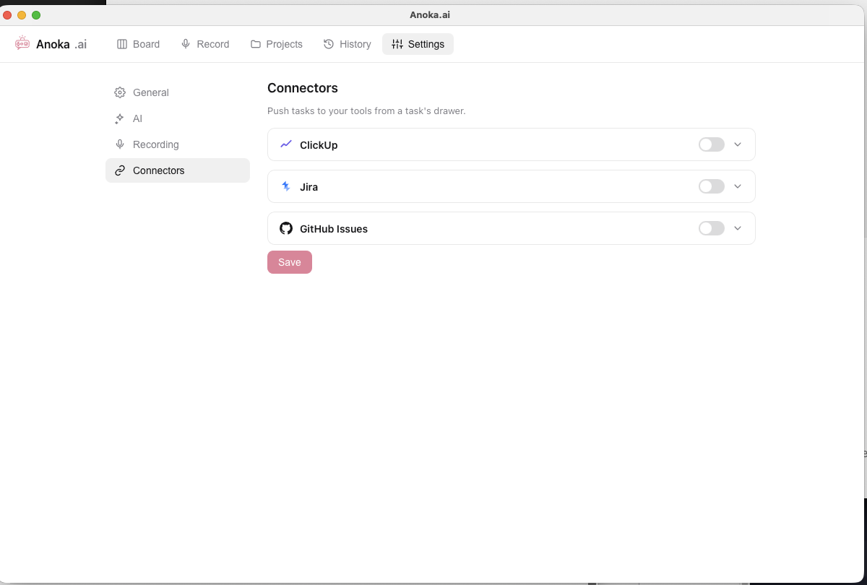Image resolution: width=867 pixels, height=585 pixels.
Task: Click the Projects folder icon
Action: 256,44
